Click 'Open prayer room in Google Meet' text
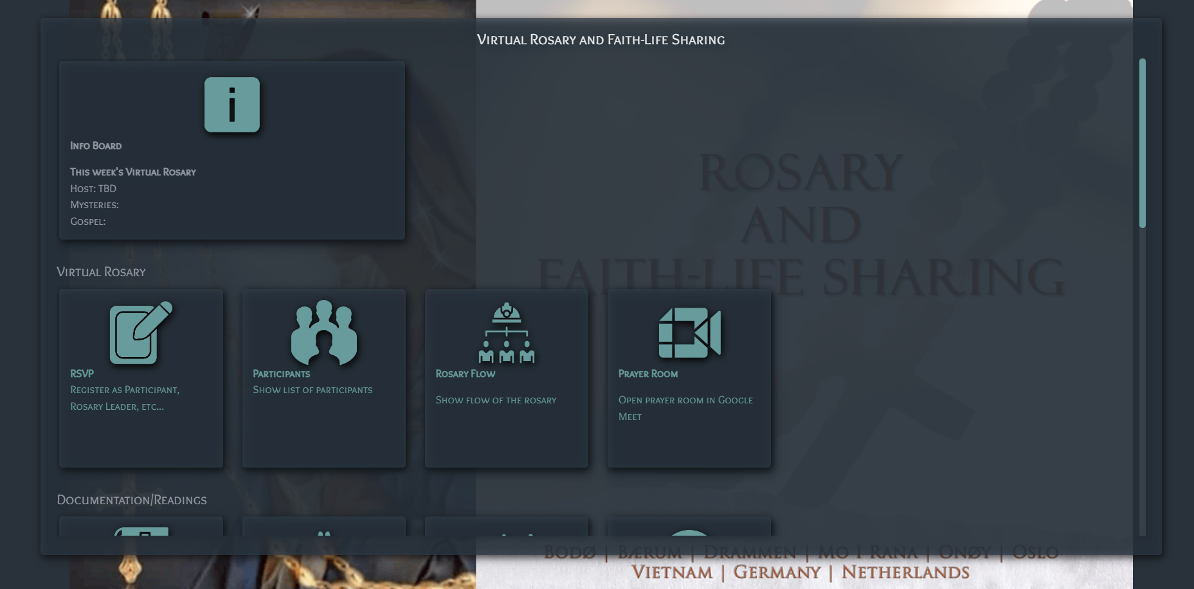 [685, 409]
